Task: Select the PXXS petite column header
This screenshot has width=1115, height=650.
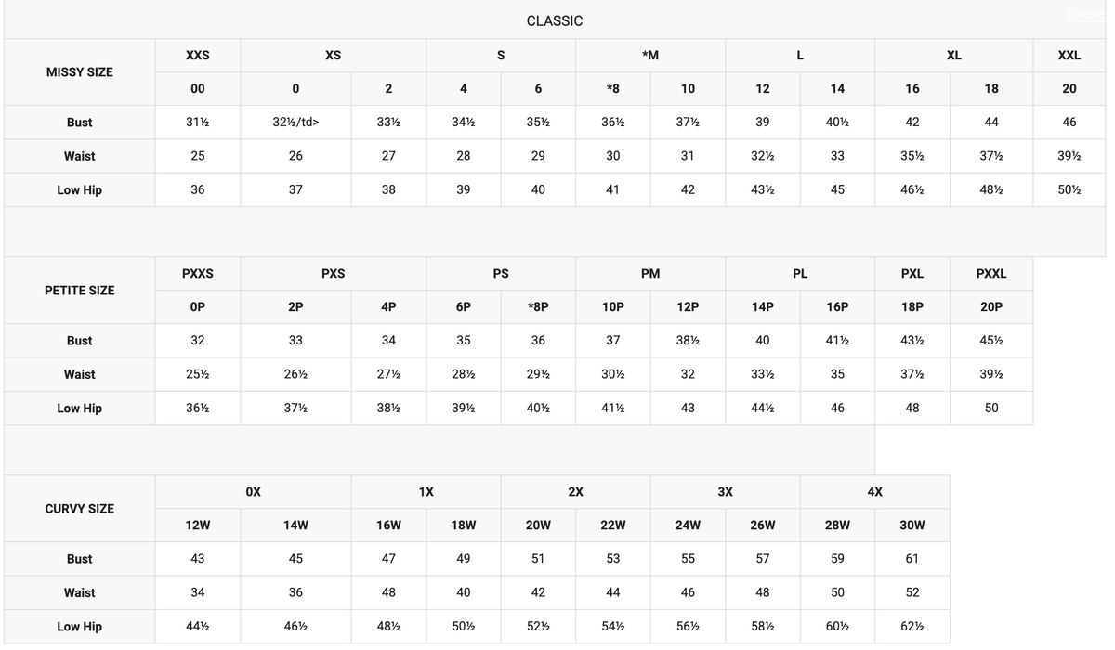Action: tap(198, 273)
